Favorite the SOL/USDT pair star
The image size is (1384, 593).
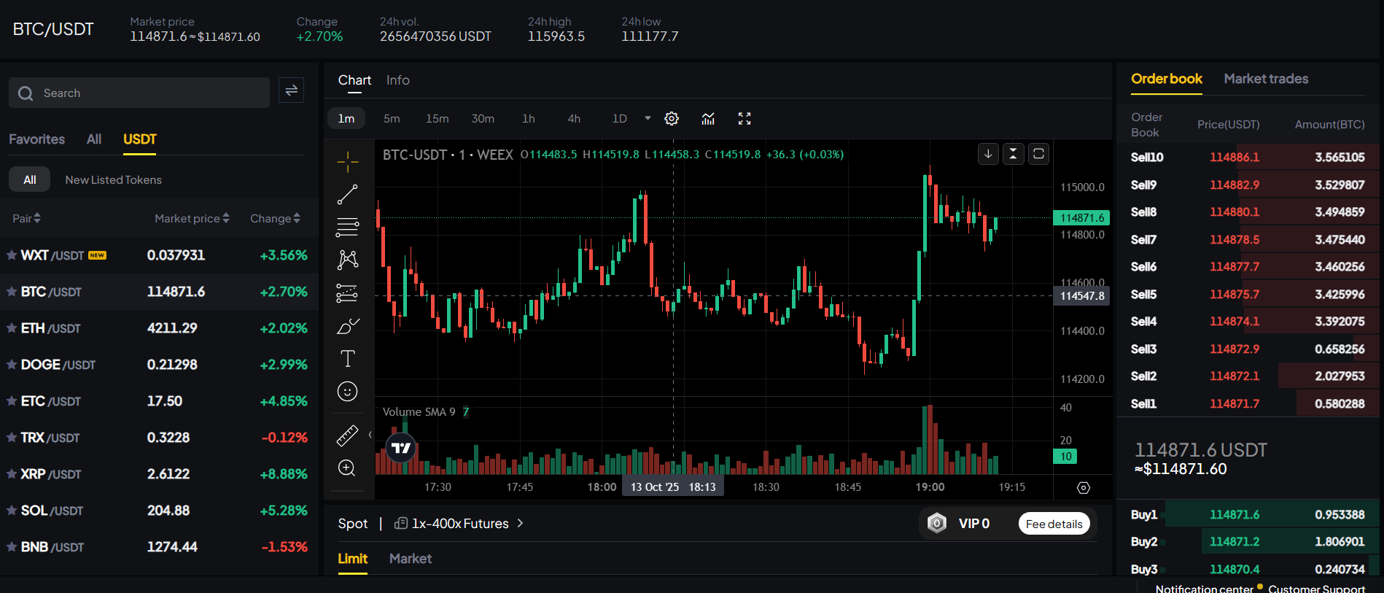click(12, 511)
